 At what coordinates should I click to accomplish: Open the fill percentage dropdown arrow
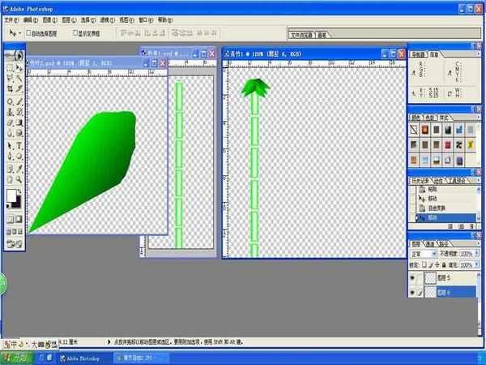click(x=477, y=264)
